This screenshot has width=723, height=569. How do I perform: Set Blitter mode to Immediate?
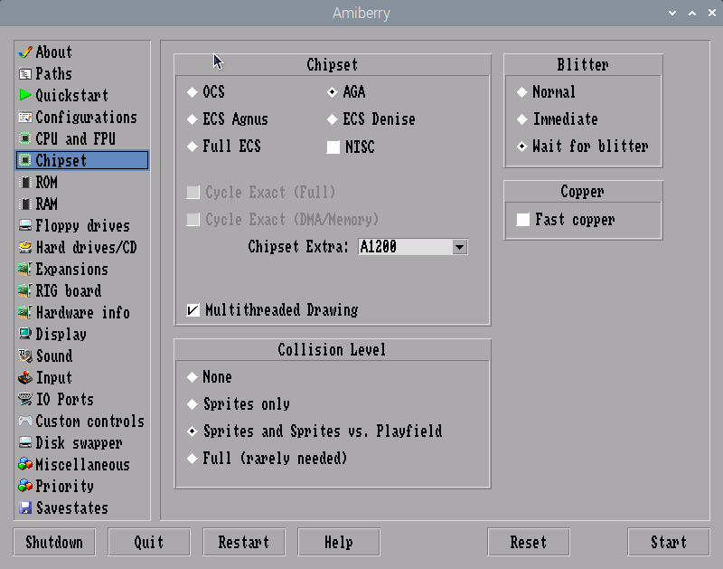click(x=522, y=119)
